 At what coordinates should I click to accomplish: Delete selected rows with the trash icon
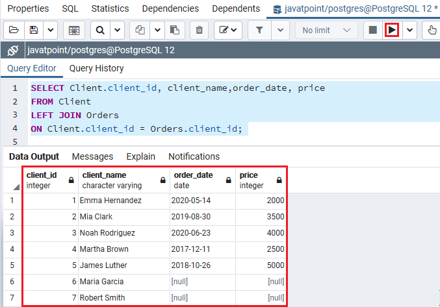[200, 30]
